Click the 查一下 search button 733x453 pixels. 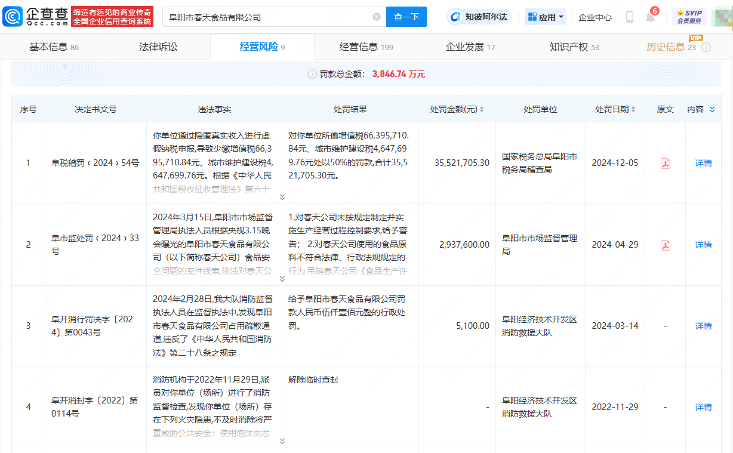(x=406, y=17)
